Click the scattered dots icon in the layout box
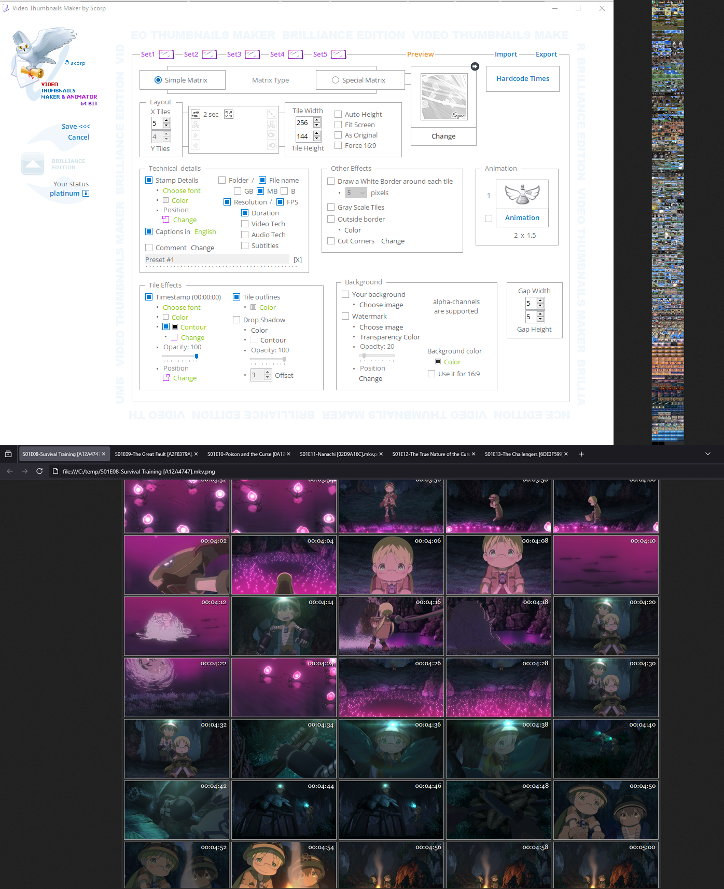 271,114
